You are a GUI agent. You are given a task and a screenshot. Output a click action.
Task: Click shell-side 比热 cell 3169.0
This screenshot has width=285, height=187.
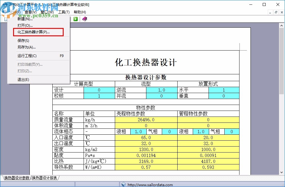pyautogui.click(x=146, y=161)
